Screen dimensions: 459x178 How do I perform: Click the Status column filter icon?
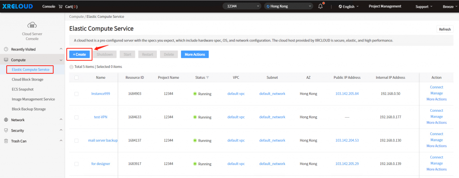[x=208, y=77]
